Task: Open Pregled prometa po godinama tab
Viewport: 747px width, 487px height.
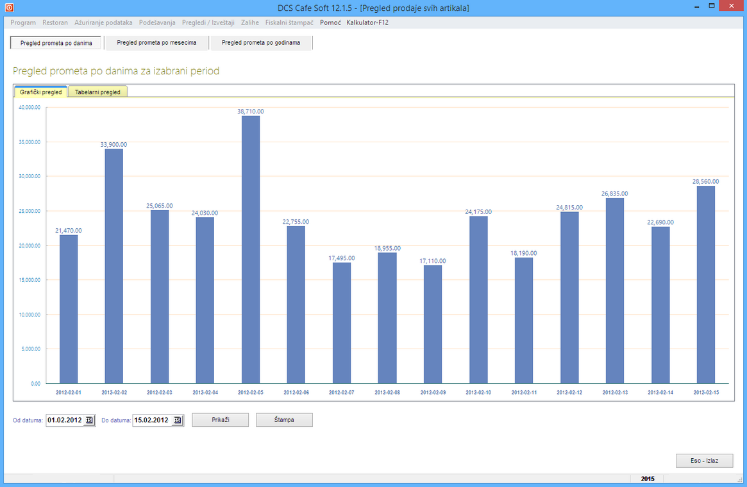Action: [x=260, y=43]
